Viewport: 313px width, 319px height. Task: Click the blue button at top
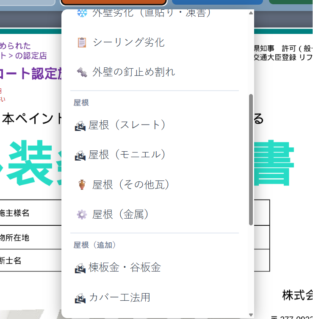coord(217,2)
